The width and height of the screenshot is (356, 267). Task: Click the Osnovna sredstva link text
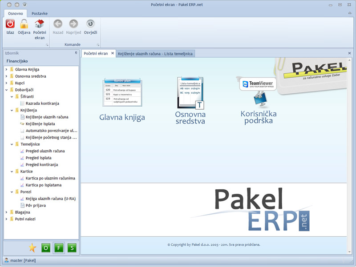(x=190, y=118)
